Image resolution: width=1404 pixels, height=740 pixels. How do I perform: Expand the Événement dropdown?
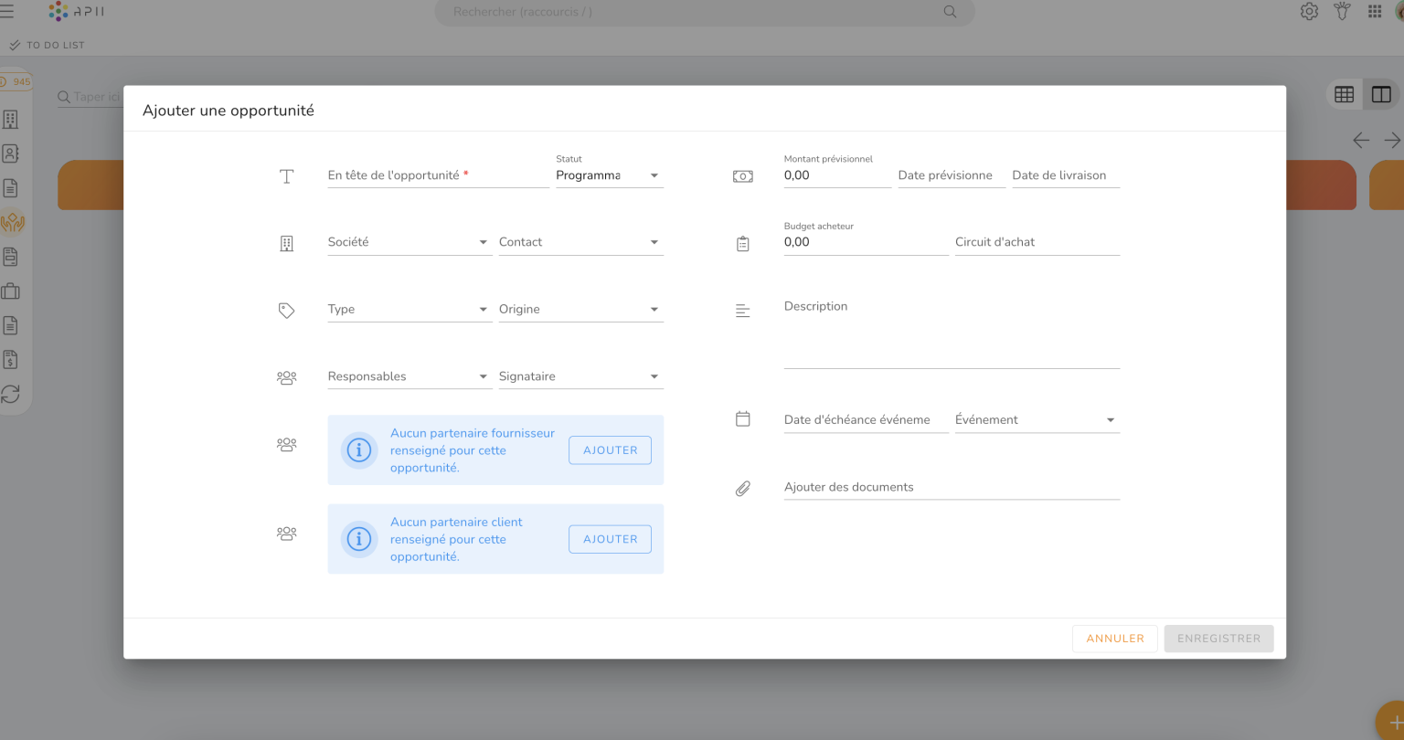1110,420
